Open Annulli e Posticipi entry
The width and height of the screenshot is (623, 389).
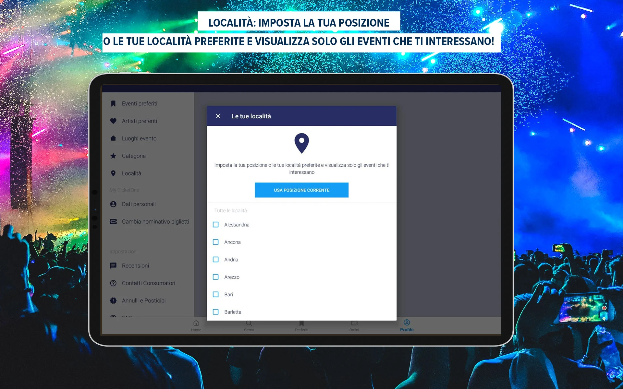148,301
